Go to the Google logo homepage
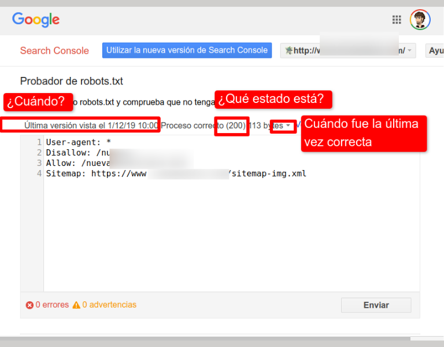The height and width of the screenshot is (347, 444). 36,20
